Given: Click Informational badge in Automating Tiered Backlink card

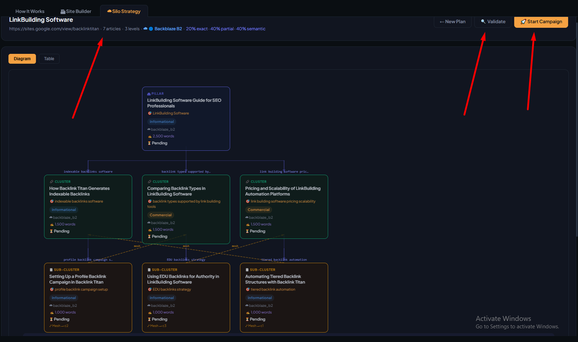Looking at the screenshot, I should point(260,298).
